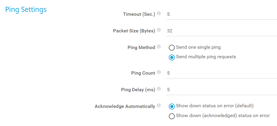This screenshot has width=277, height=126.
Task: Click the 'Ping Settings' section heading
Action: tap(26, 10)
